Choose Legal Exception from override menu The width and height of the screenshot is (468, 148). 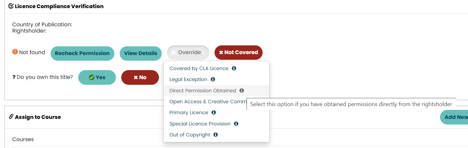click(x=188, y=79)
